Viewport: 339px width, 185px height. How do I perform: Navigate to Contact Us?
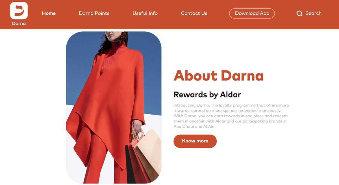(x=194, y=13)
